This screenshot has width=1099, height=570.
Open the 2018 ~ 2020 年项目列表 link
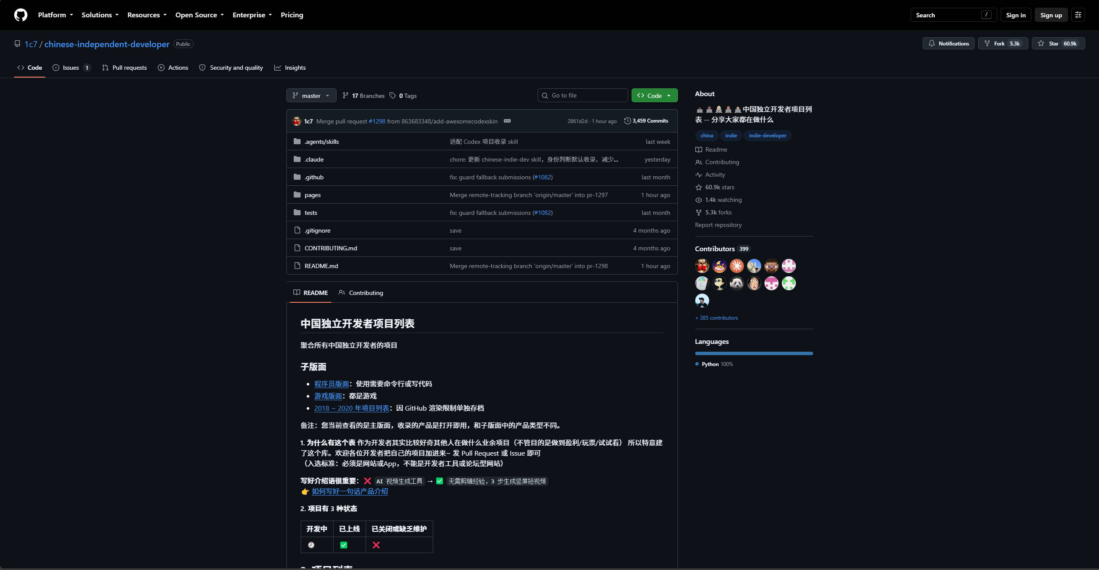point(352,408)
